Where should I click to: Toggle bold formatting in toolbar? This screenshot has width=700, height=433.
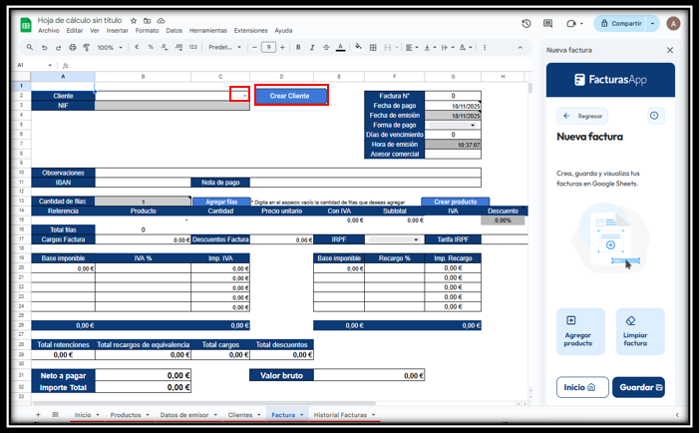[x=297, y=47]
